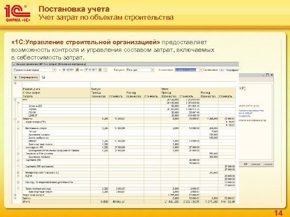The image size is (290, 217).
Task: Open calendar picker for end date
Action: (100, 70)
